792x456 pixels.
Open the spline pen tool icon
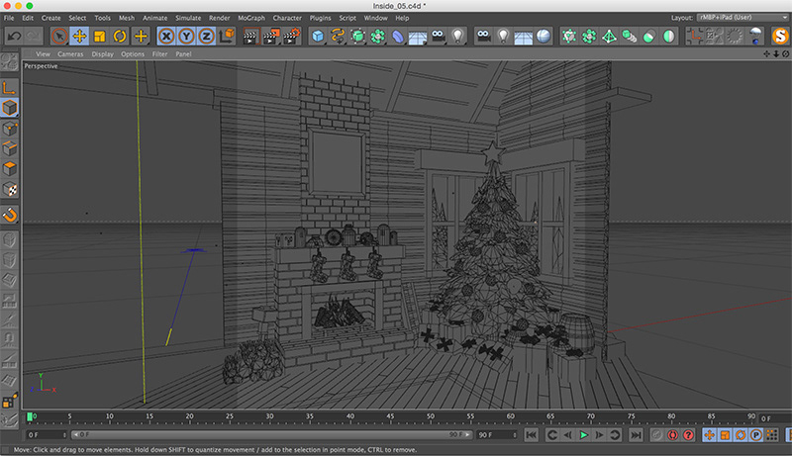coord(338,37)
